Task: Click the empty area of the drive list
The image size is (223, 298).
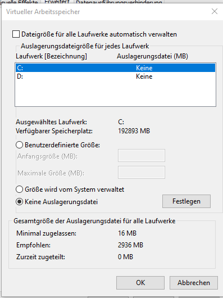Action: 115,93
